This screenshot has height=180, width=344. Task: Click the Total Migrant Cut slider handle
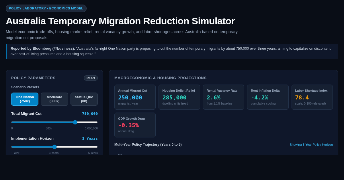pyautogui.click(x=75, y=122)
